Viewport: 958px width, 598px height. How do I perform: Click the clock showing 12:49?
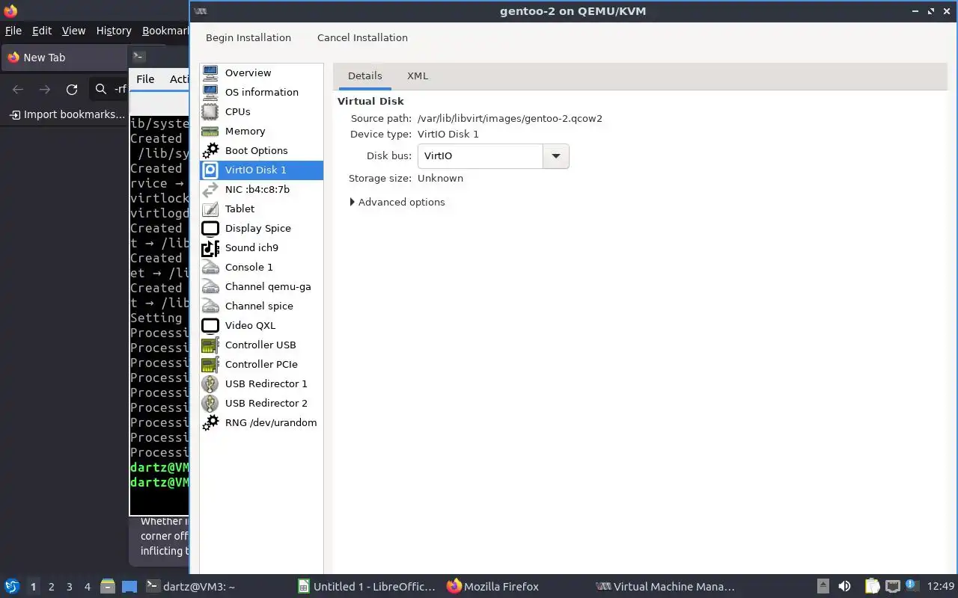pos(941,587)
